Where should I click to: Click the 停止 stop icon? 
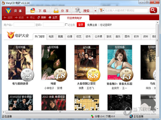coord(28,18)
